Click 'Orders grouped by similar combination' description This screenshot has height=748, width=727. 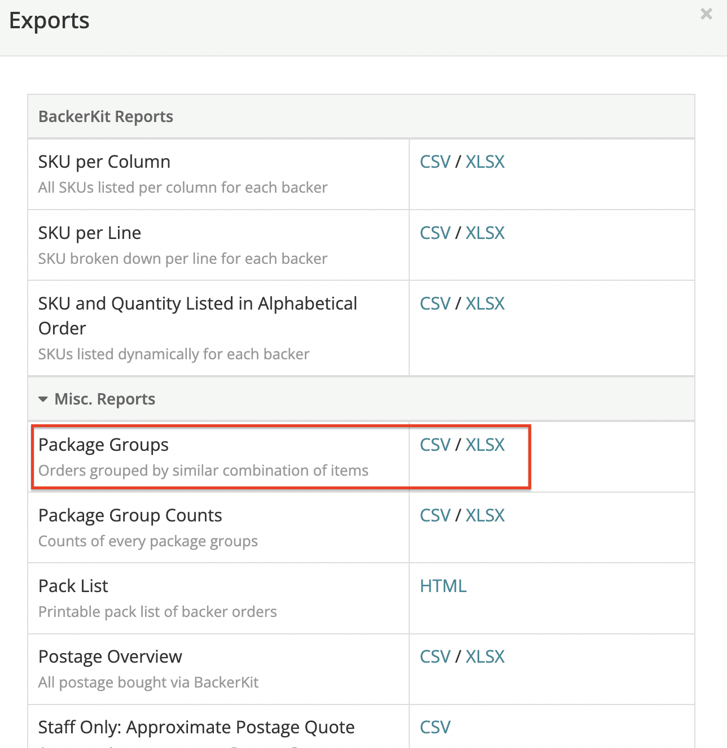click(203, 471)
